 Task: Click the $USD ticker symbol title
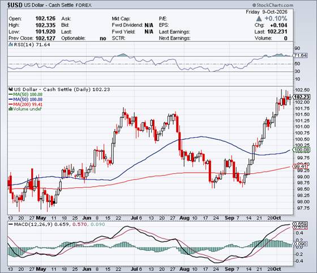(x=15, y=5)
